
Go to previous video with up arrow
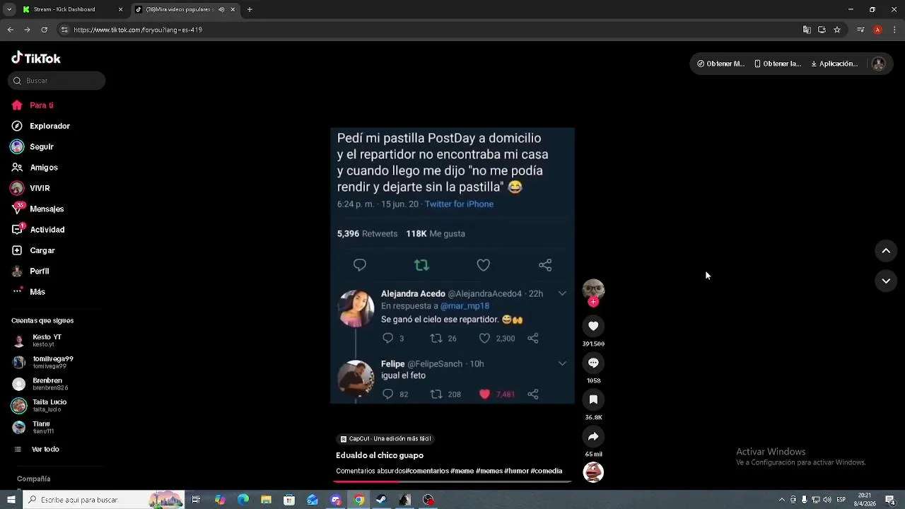click(886, 251)
